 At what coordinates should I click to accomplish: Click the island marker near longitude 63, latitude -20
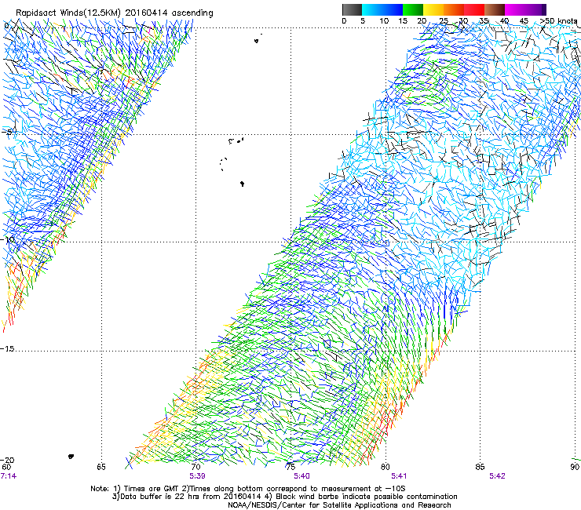pos(71,457)
